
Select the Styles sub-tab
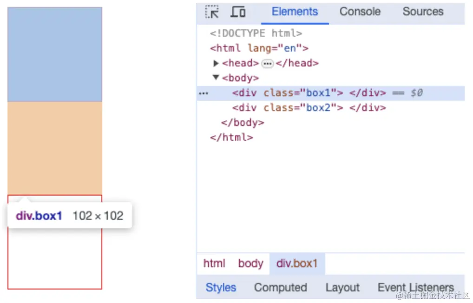[221, 288]
